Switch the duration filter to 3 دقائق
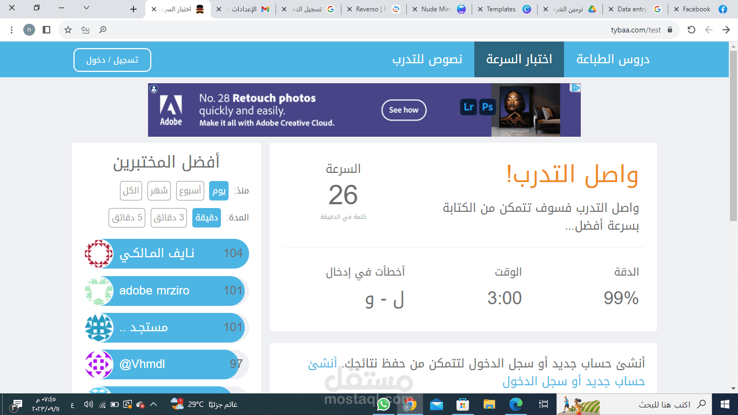The height and width of the screenshot is (415, 738). (x=169, y=218)
